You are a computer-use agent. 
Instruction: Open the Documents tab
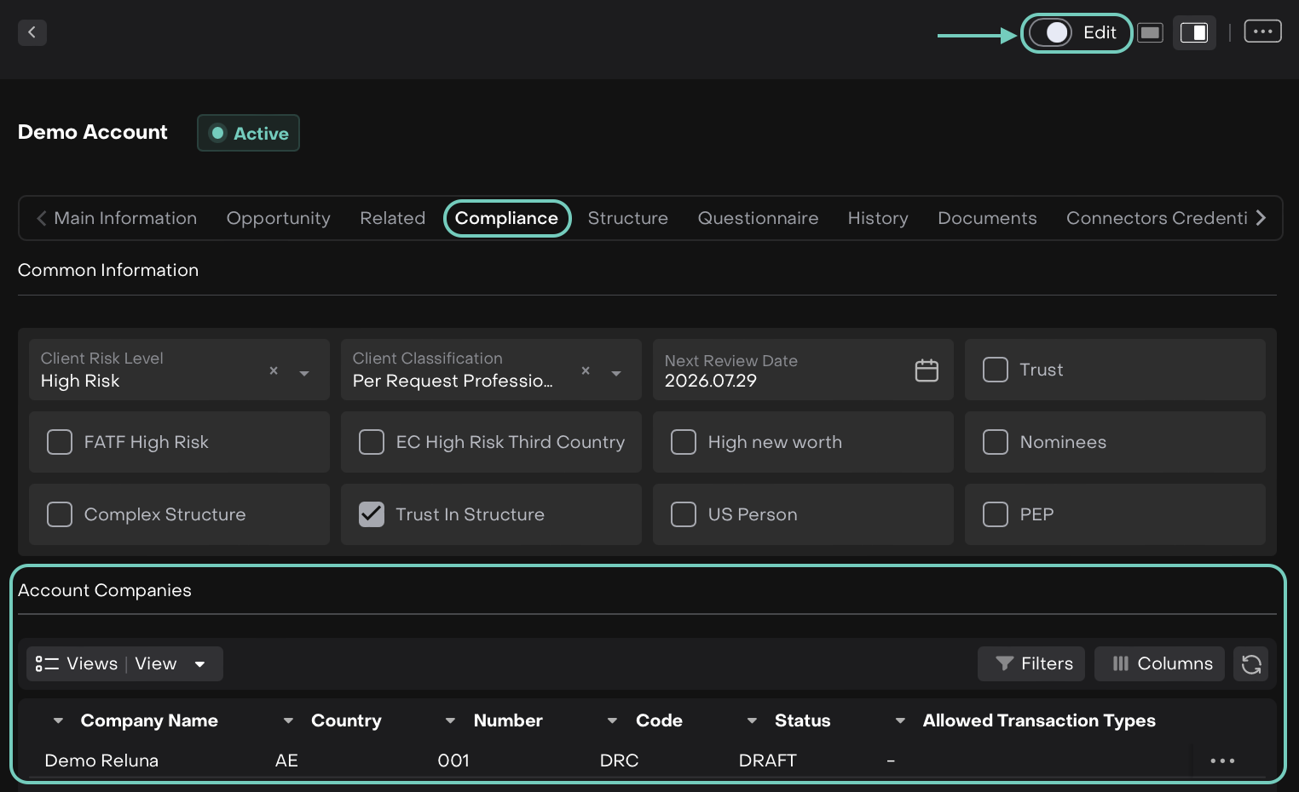(986, 218)
